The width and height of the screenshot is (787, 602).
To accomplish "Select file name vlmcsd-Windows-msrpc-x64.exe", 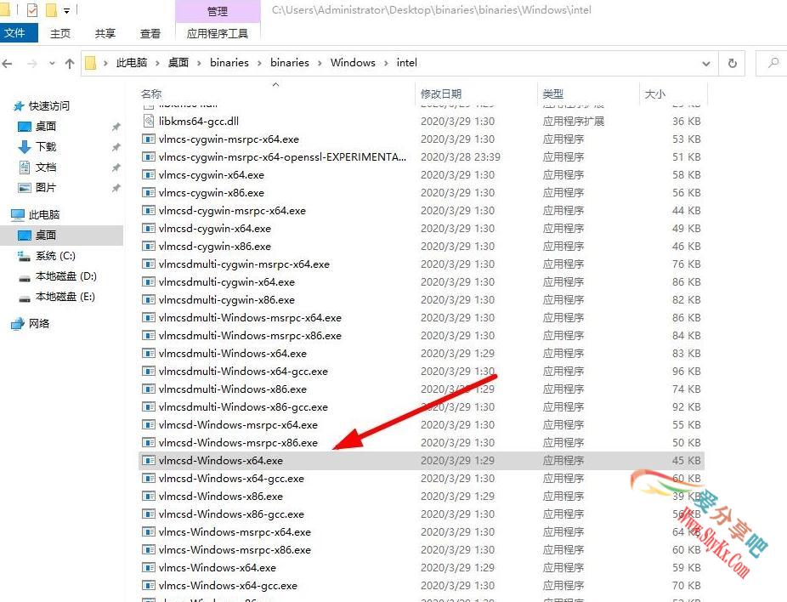I will [x=238, y=425].
